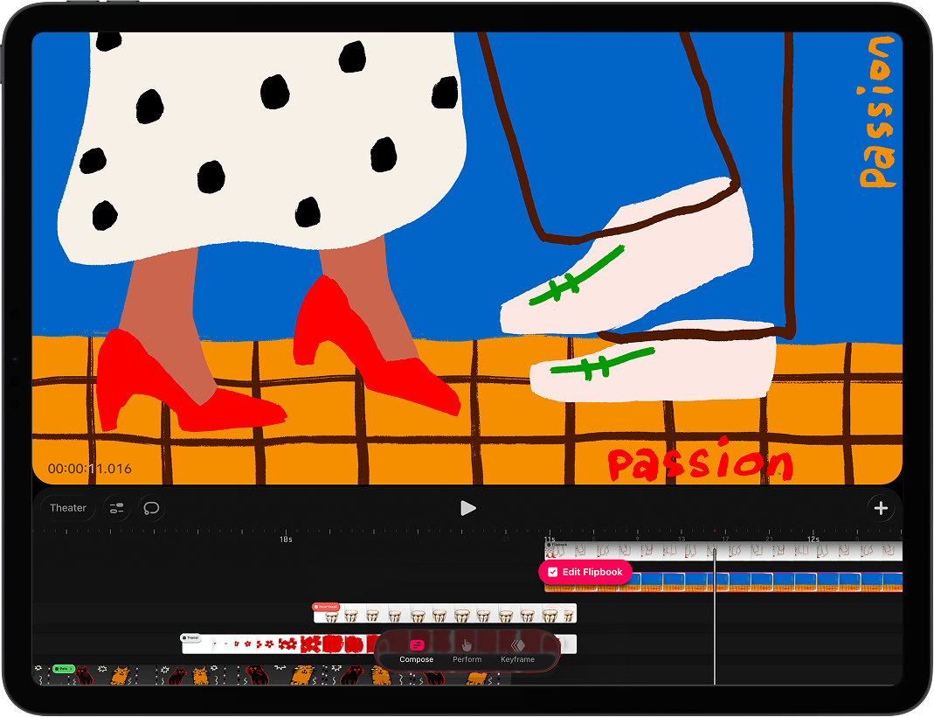The image size is (934, 717).
Task: Add a new track with plus icon
Action: click(881, 508)
